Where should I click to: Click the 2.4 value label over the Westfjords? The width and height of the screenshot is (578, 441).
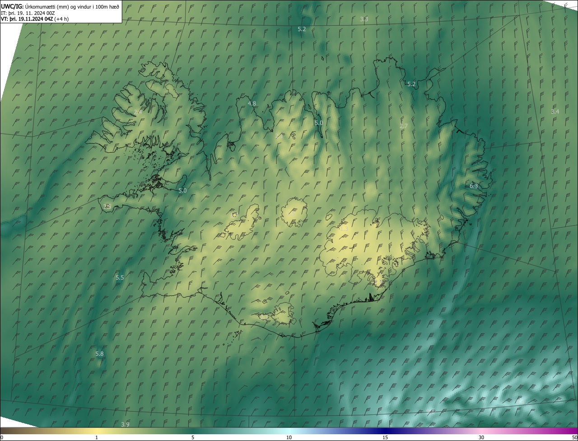click(x=138, y=111)
